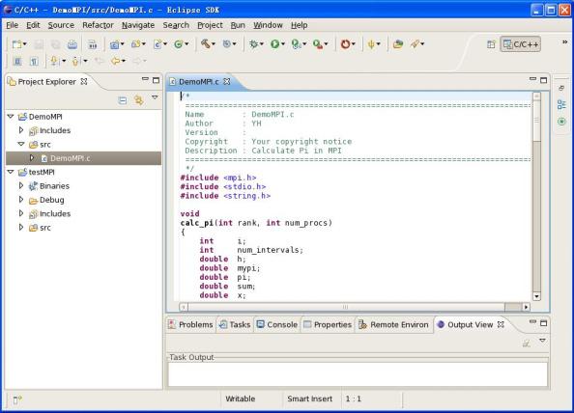Open the Project Explorer view menu arrow

point(155,97)
